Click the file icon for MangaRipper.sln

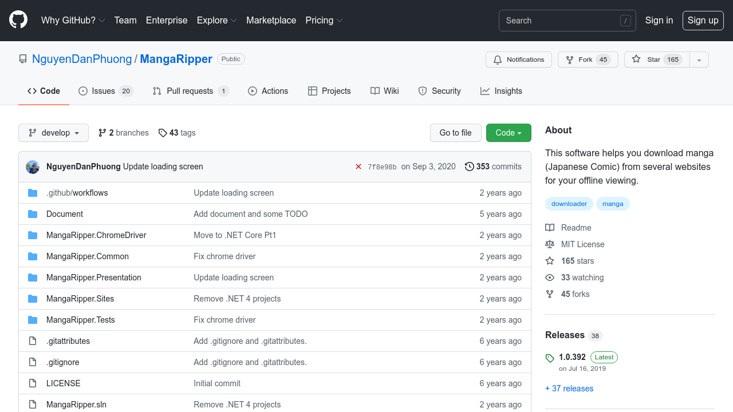click(33, 405)
